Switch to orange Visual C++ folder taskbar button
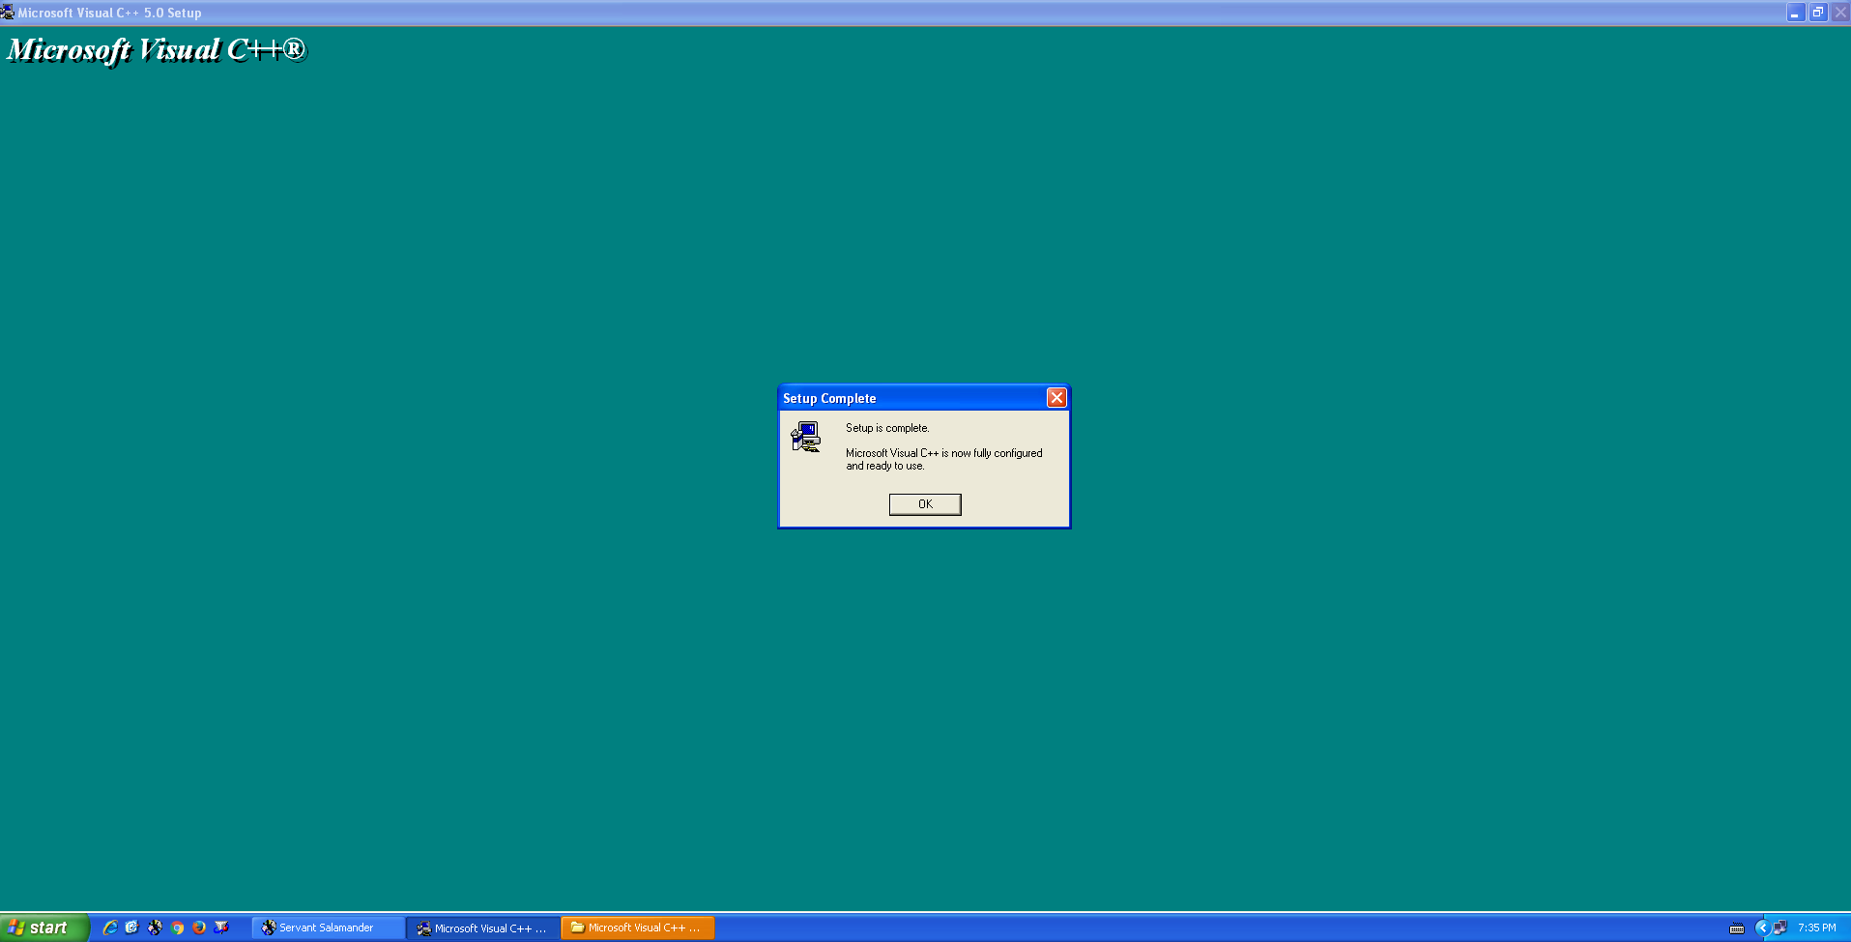The width and height of the screenshot is (1851, 942). coord(637,928)
